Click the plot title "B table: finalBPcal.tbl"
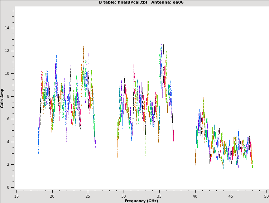 pyautogui.click(x=123, y=2)
